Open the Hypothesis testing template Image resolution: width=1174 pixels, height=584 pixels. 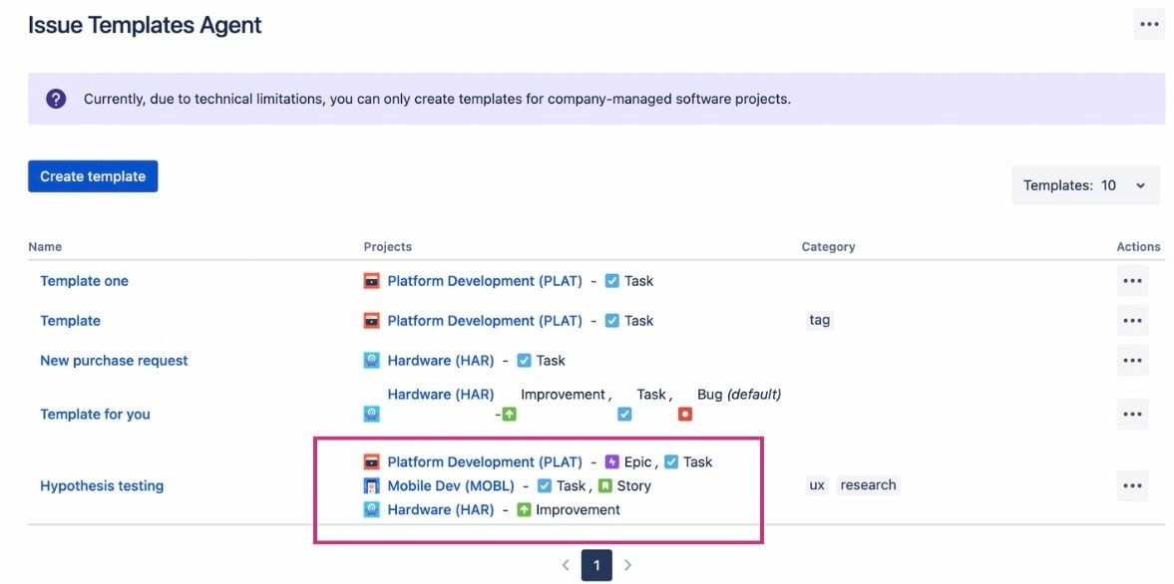coord(101,485)
